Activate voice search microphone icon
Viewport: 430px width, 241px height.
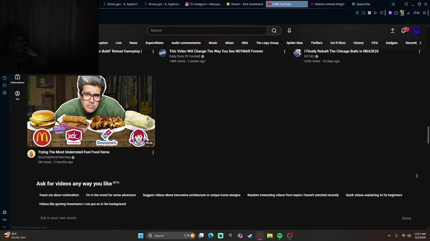289,30
